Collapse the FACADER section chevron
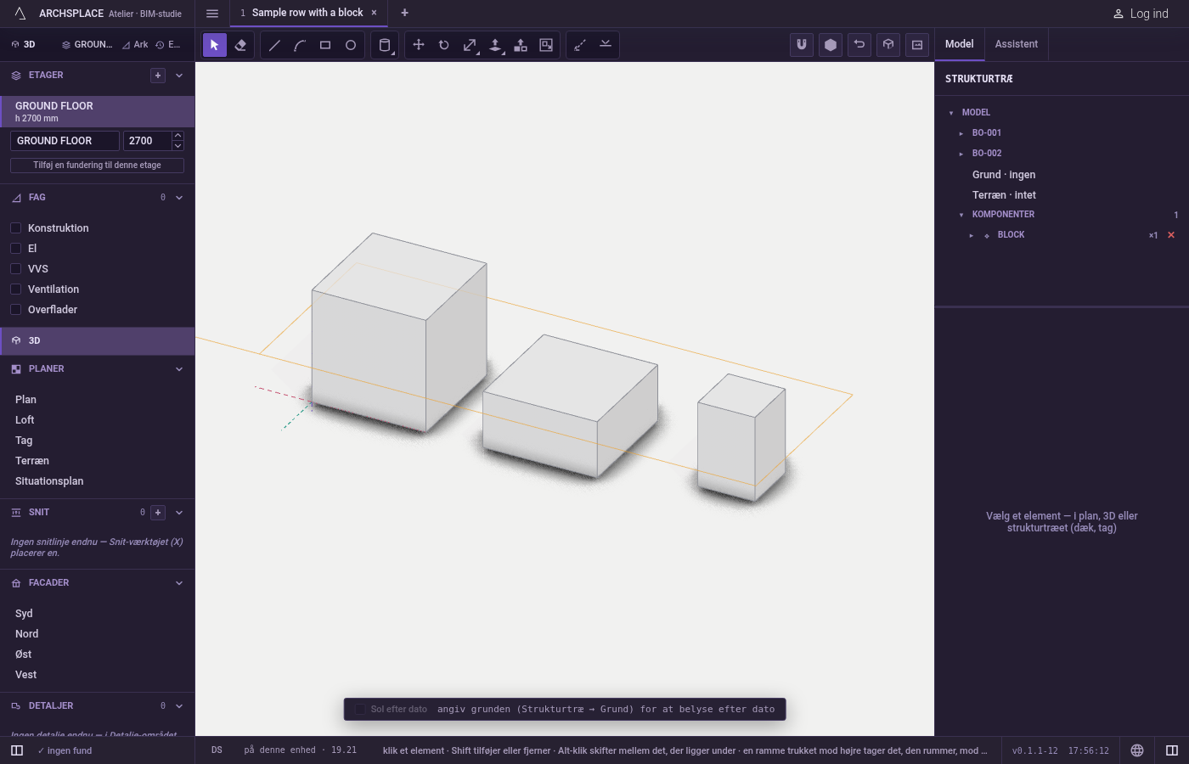Image resolution: width=1189 pixels, height=764 pixels. [x=179, y=583]
